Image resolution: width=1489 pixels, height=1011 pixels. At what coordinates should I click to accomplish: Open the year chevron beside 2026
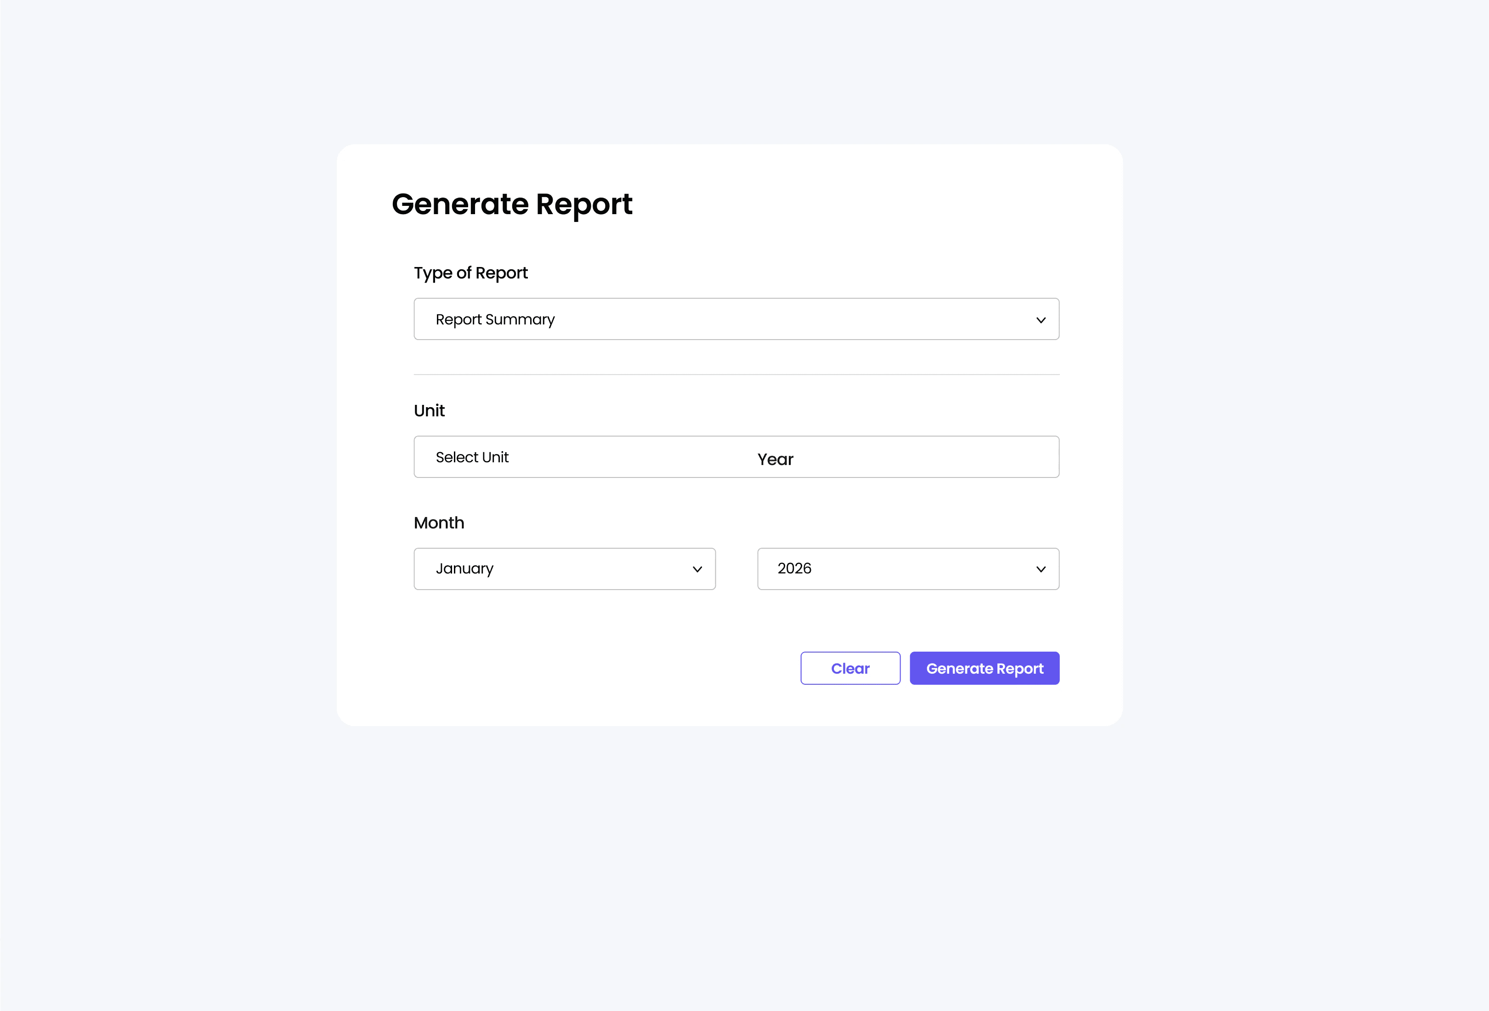click(1041, 569)
